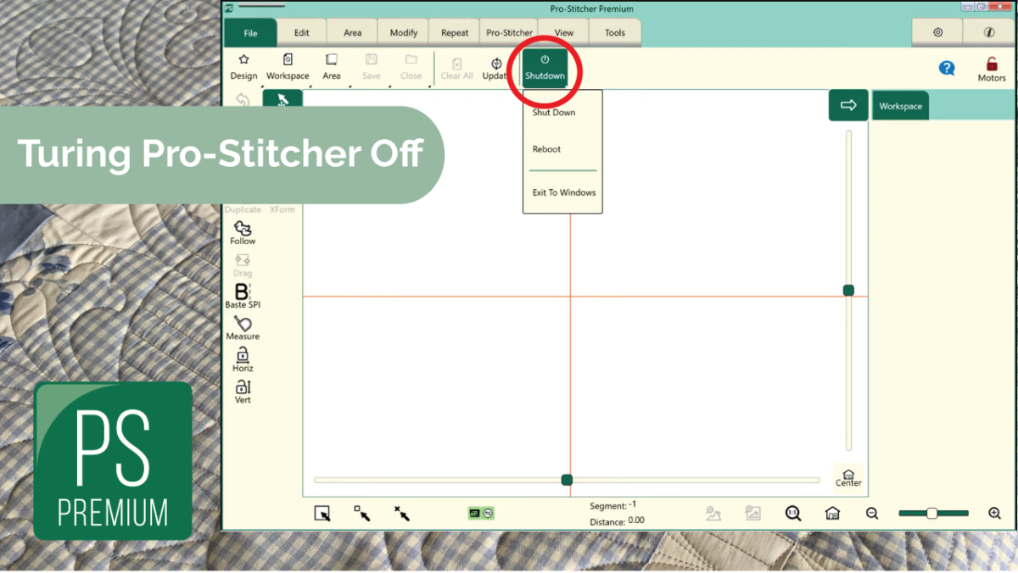Open the 1:1 zoom view

[792, 513]
